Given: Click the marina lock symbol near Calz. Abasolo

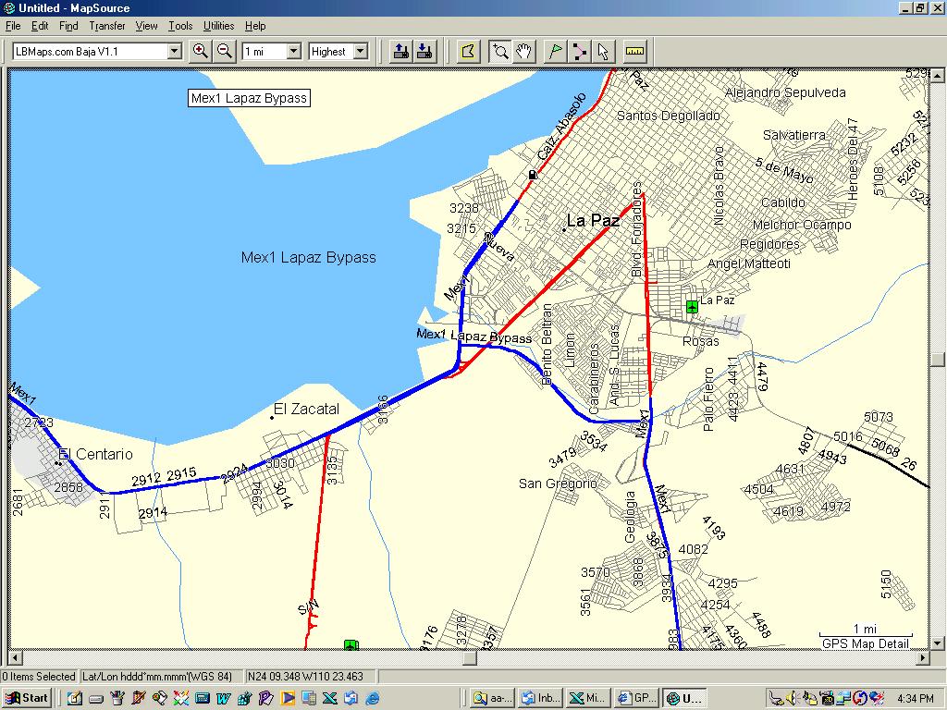Looking at the screenshot, I should point(532,175).
